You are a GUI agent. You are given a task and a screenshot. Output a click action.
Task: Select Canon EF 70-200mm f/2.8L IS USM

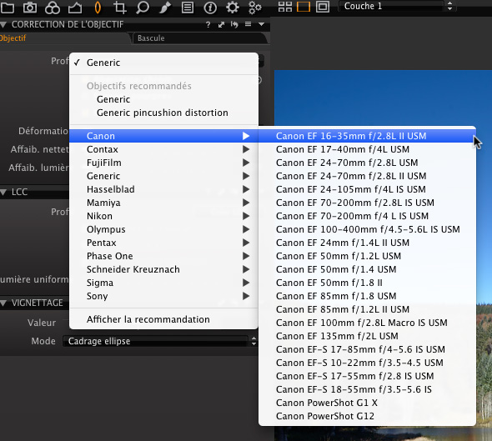click(x=367, y=203)
